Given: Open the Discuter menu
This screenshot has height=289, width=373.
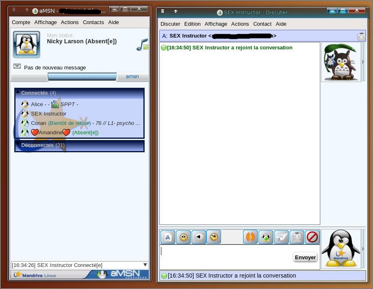Looking at the screenshot, I should pyautogui.click(x=170, y=24).
